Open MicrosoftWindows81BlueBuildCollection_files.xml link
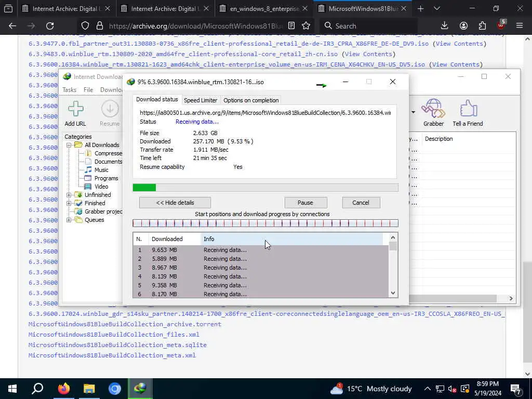 tap(114, 335)
